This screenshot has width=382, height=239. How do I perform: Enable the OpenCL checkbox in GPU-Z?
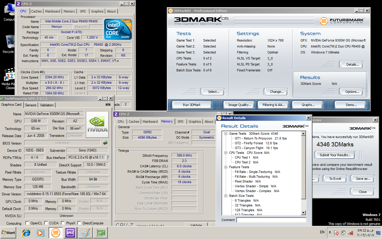coord(27,223)
